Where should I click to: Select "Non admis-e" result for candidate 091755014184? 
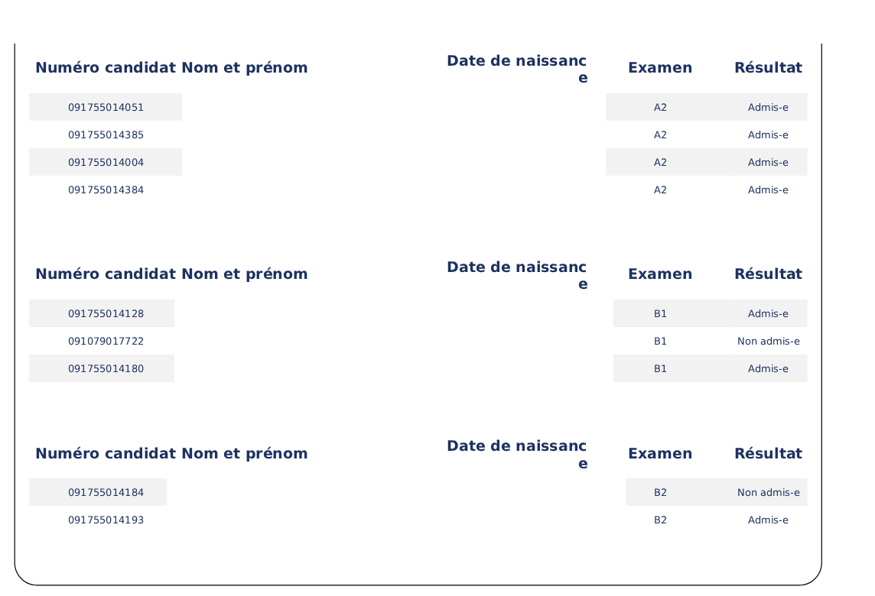768,493
